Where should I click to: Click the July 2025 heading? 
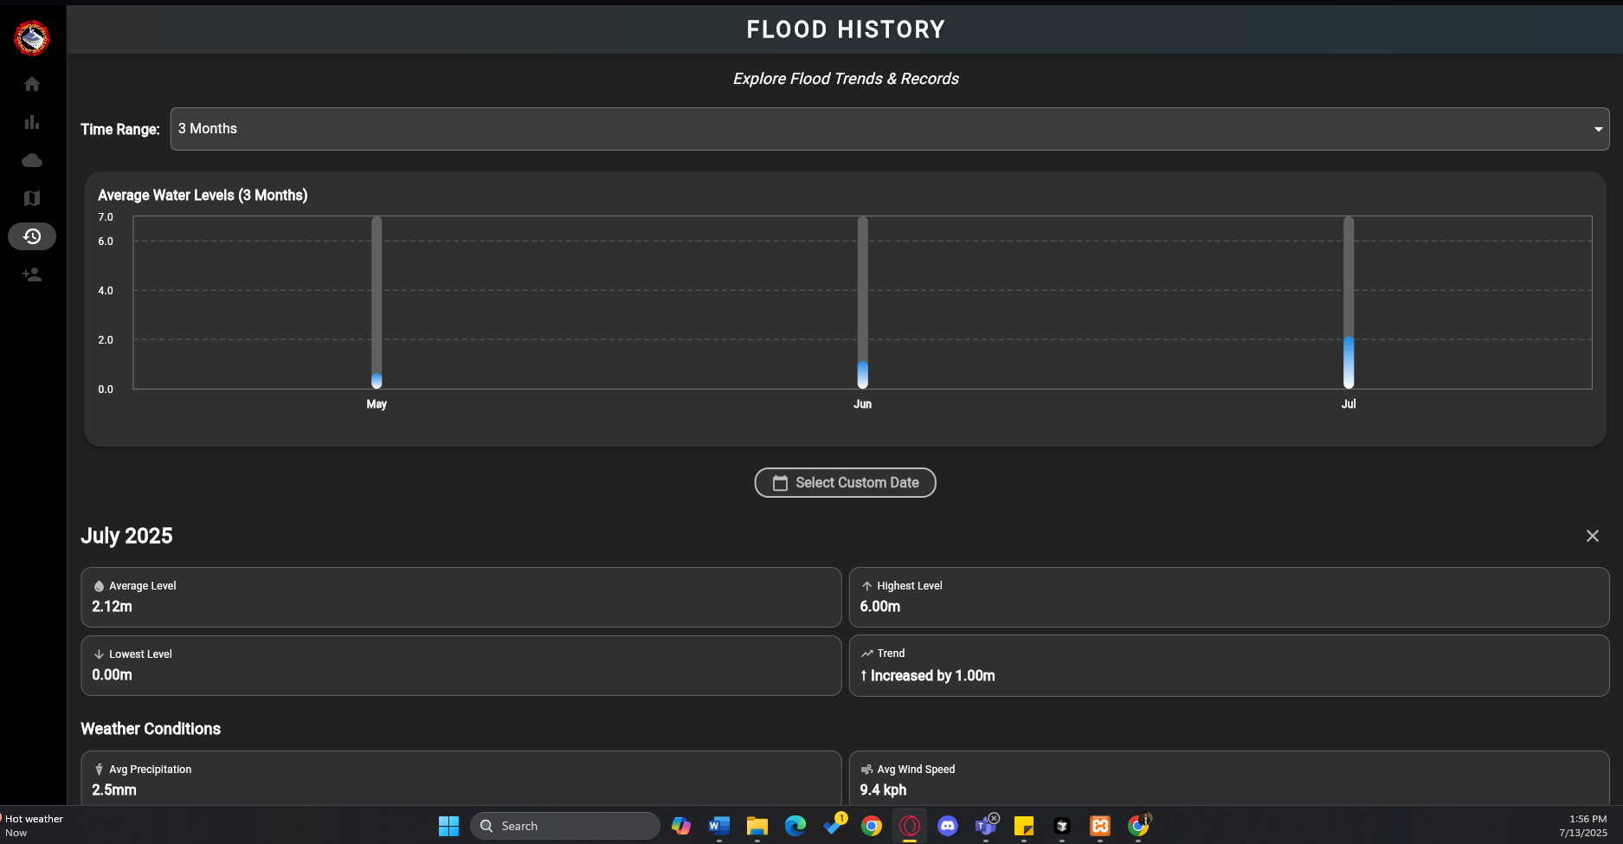point(126,536)
